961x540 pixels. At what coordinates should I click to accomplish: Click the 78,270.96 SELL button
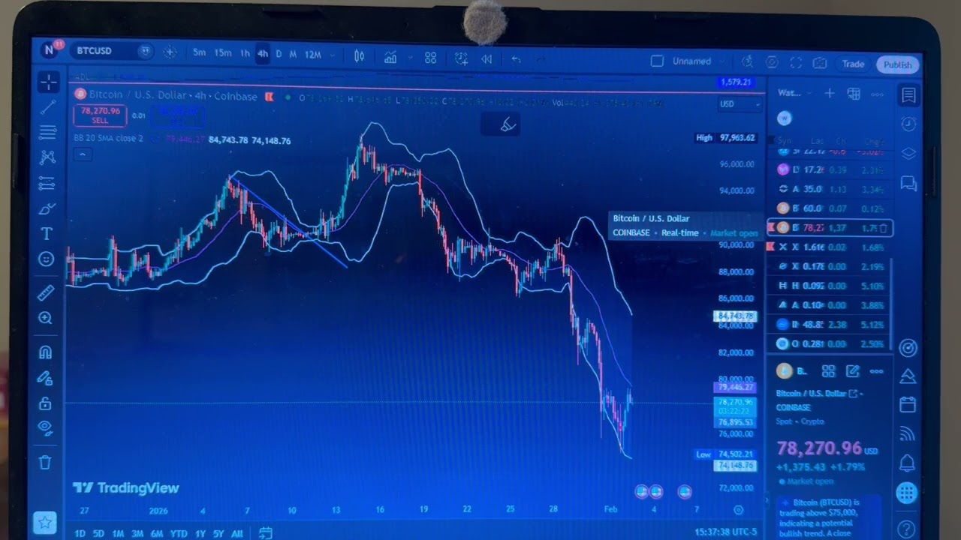pyautogui.click(x=100, y=115)
